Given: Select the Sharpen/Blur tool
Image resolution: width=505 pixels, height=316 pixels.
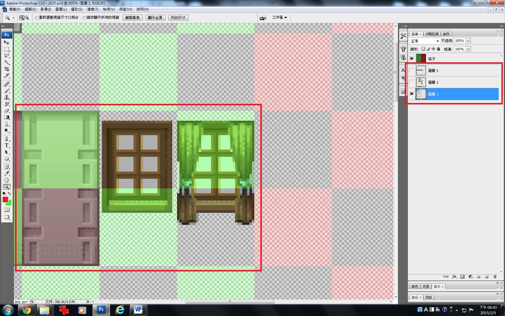Looking at the screenshot, I should pyautogui.click(x=7, y=124).
